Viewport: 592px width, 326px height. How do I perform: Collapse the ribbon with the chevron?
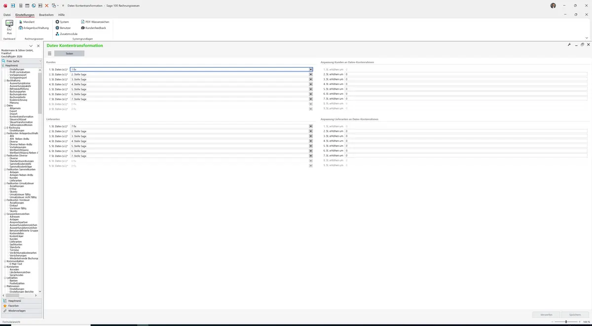tap(587, 38)
